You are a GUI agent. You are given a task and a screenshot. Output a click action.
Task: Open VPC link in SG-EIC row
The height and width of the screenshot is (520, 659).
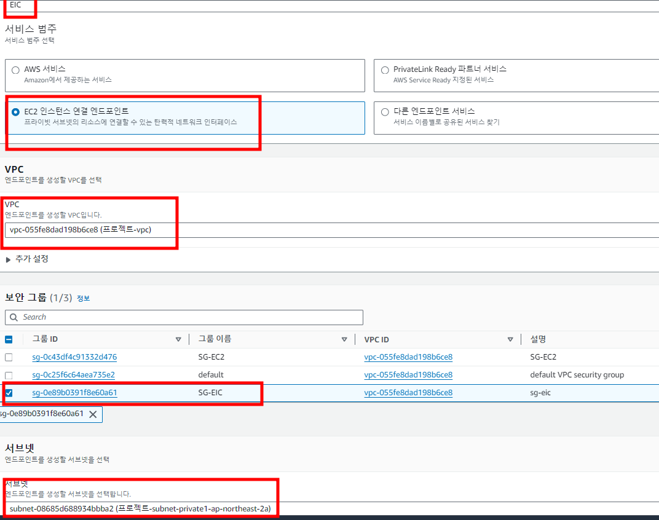click(408, 393)
